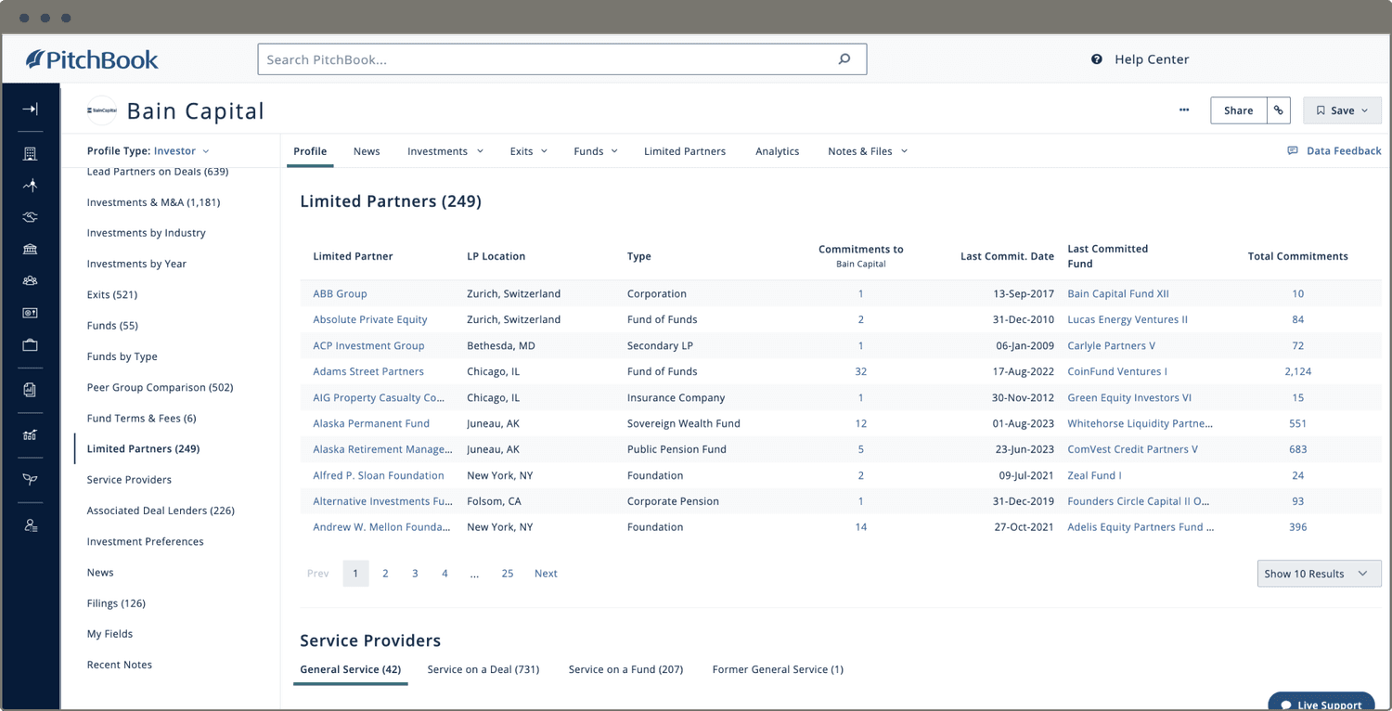Open the Save dropdown
This screenshot has height=711, width=1392.
point(1342,110)
